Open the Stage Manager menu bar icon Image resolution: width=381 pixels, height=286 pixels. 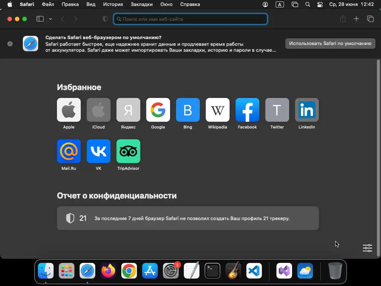point(295,4)
